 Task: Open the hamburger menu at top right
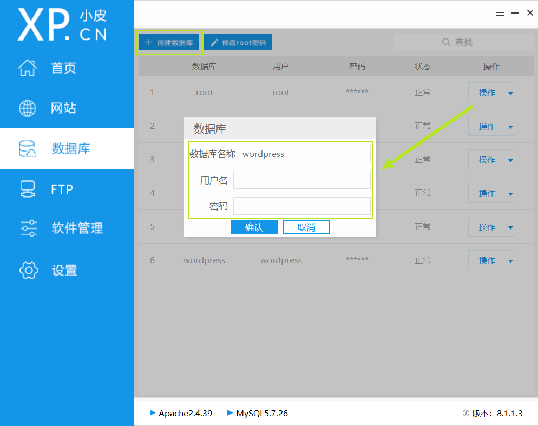[500, 12]
